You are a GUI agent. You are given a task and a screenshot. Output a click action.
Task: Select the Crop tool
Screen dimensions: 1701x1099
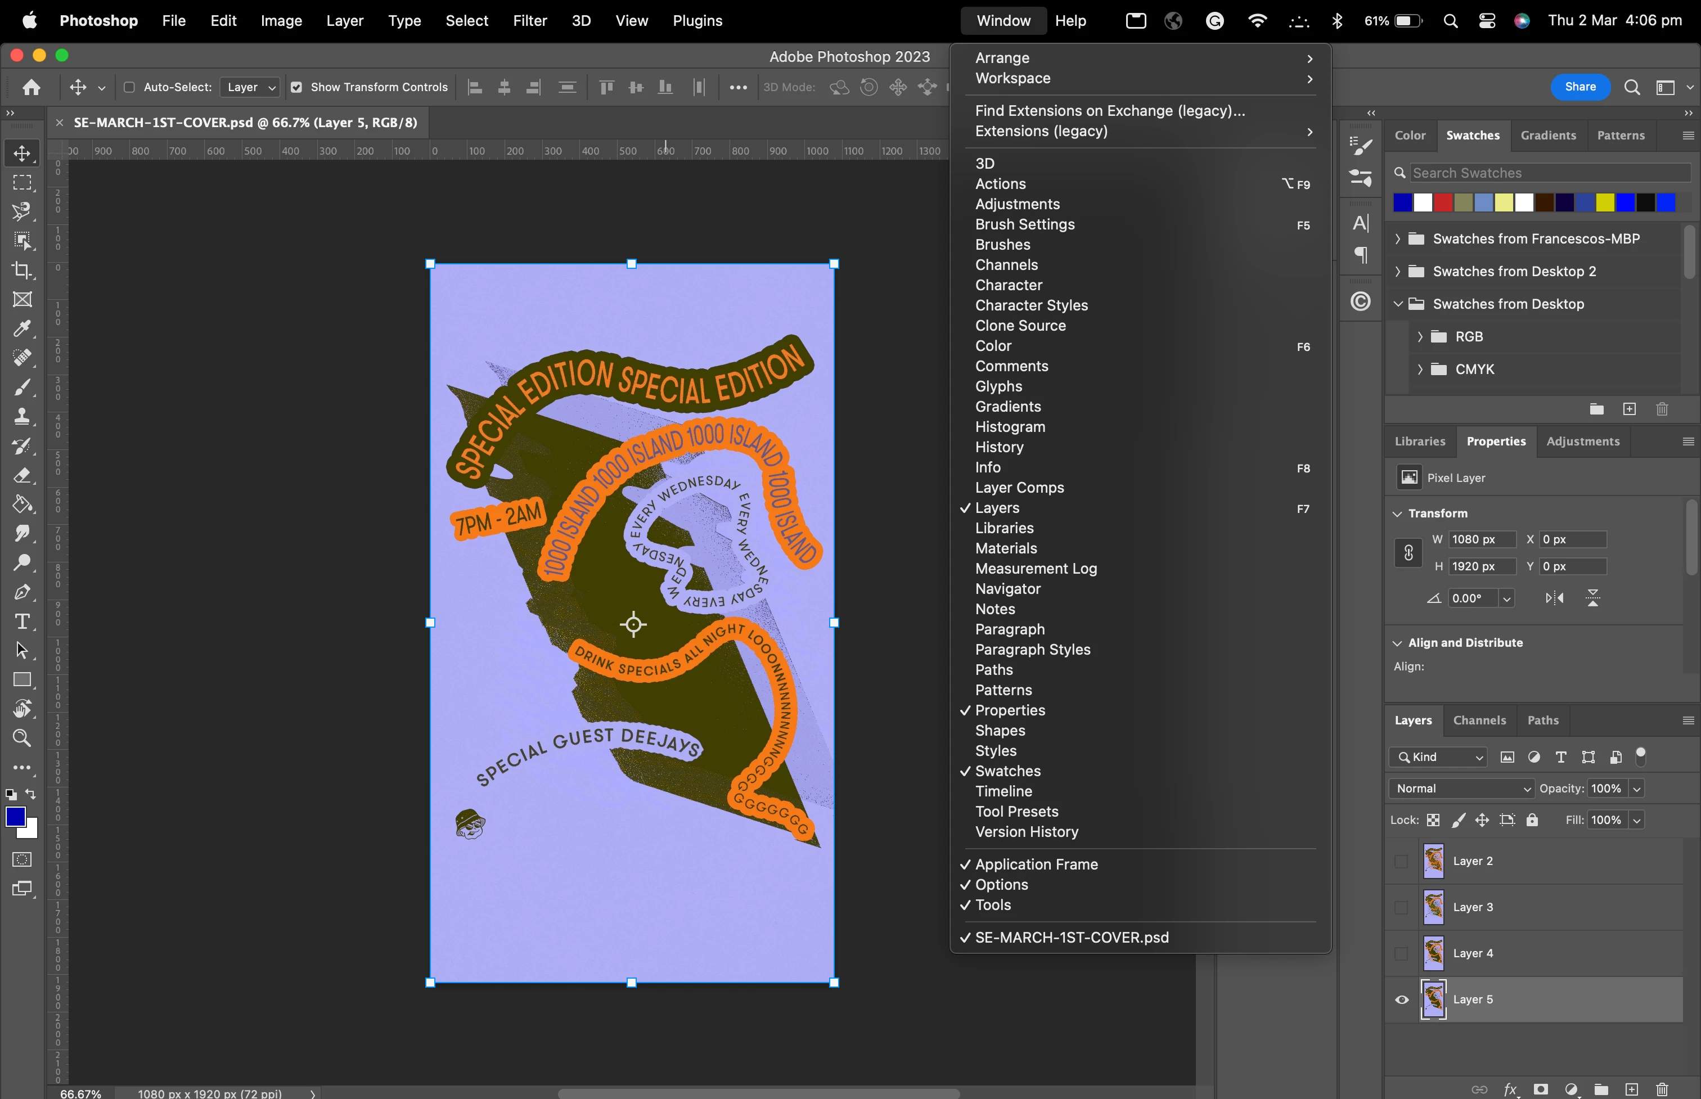tap(22, 271)
